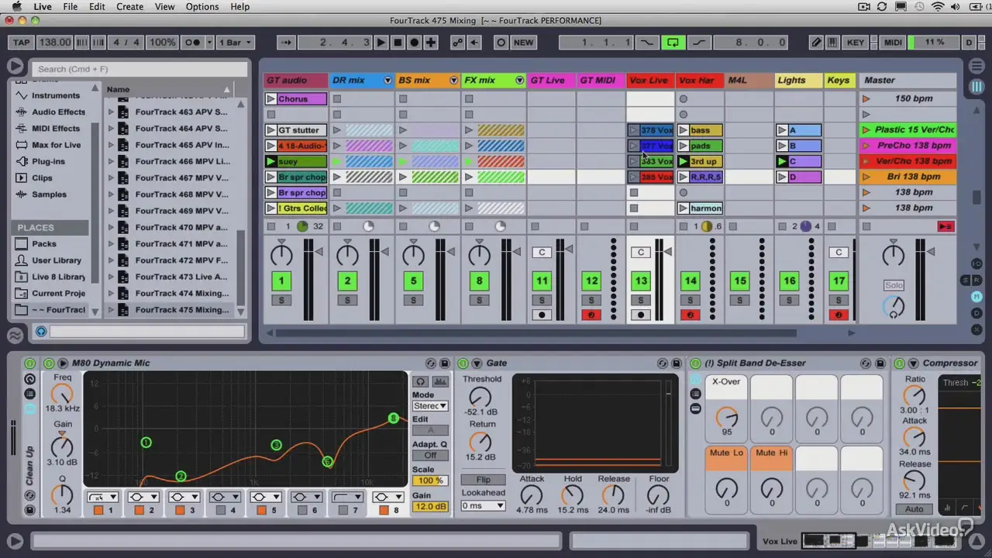The image size is (992, 558).
Task: Solo track 2
Action: pos(347,301)
